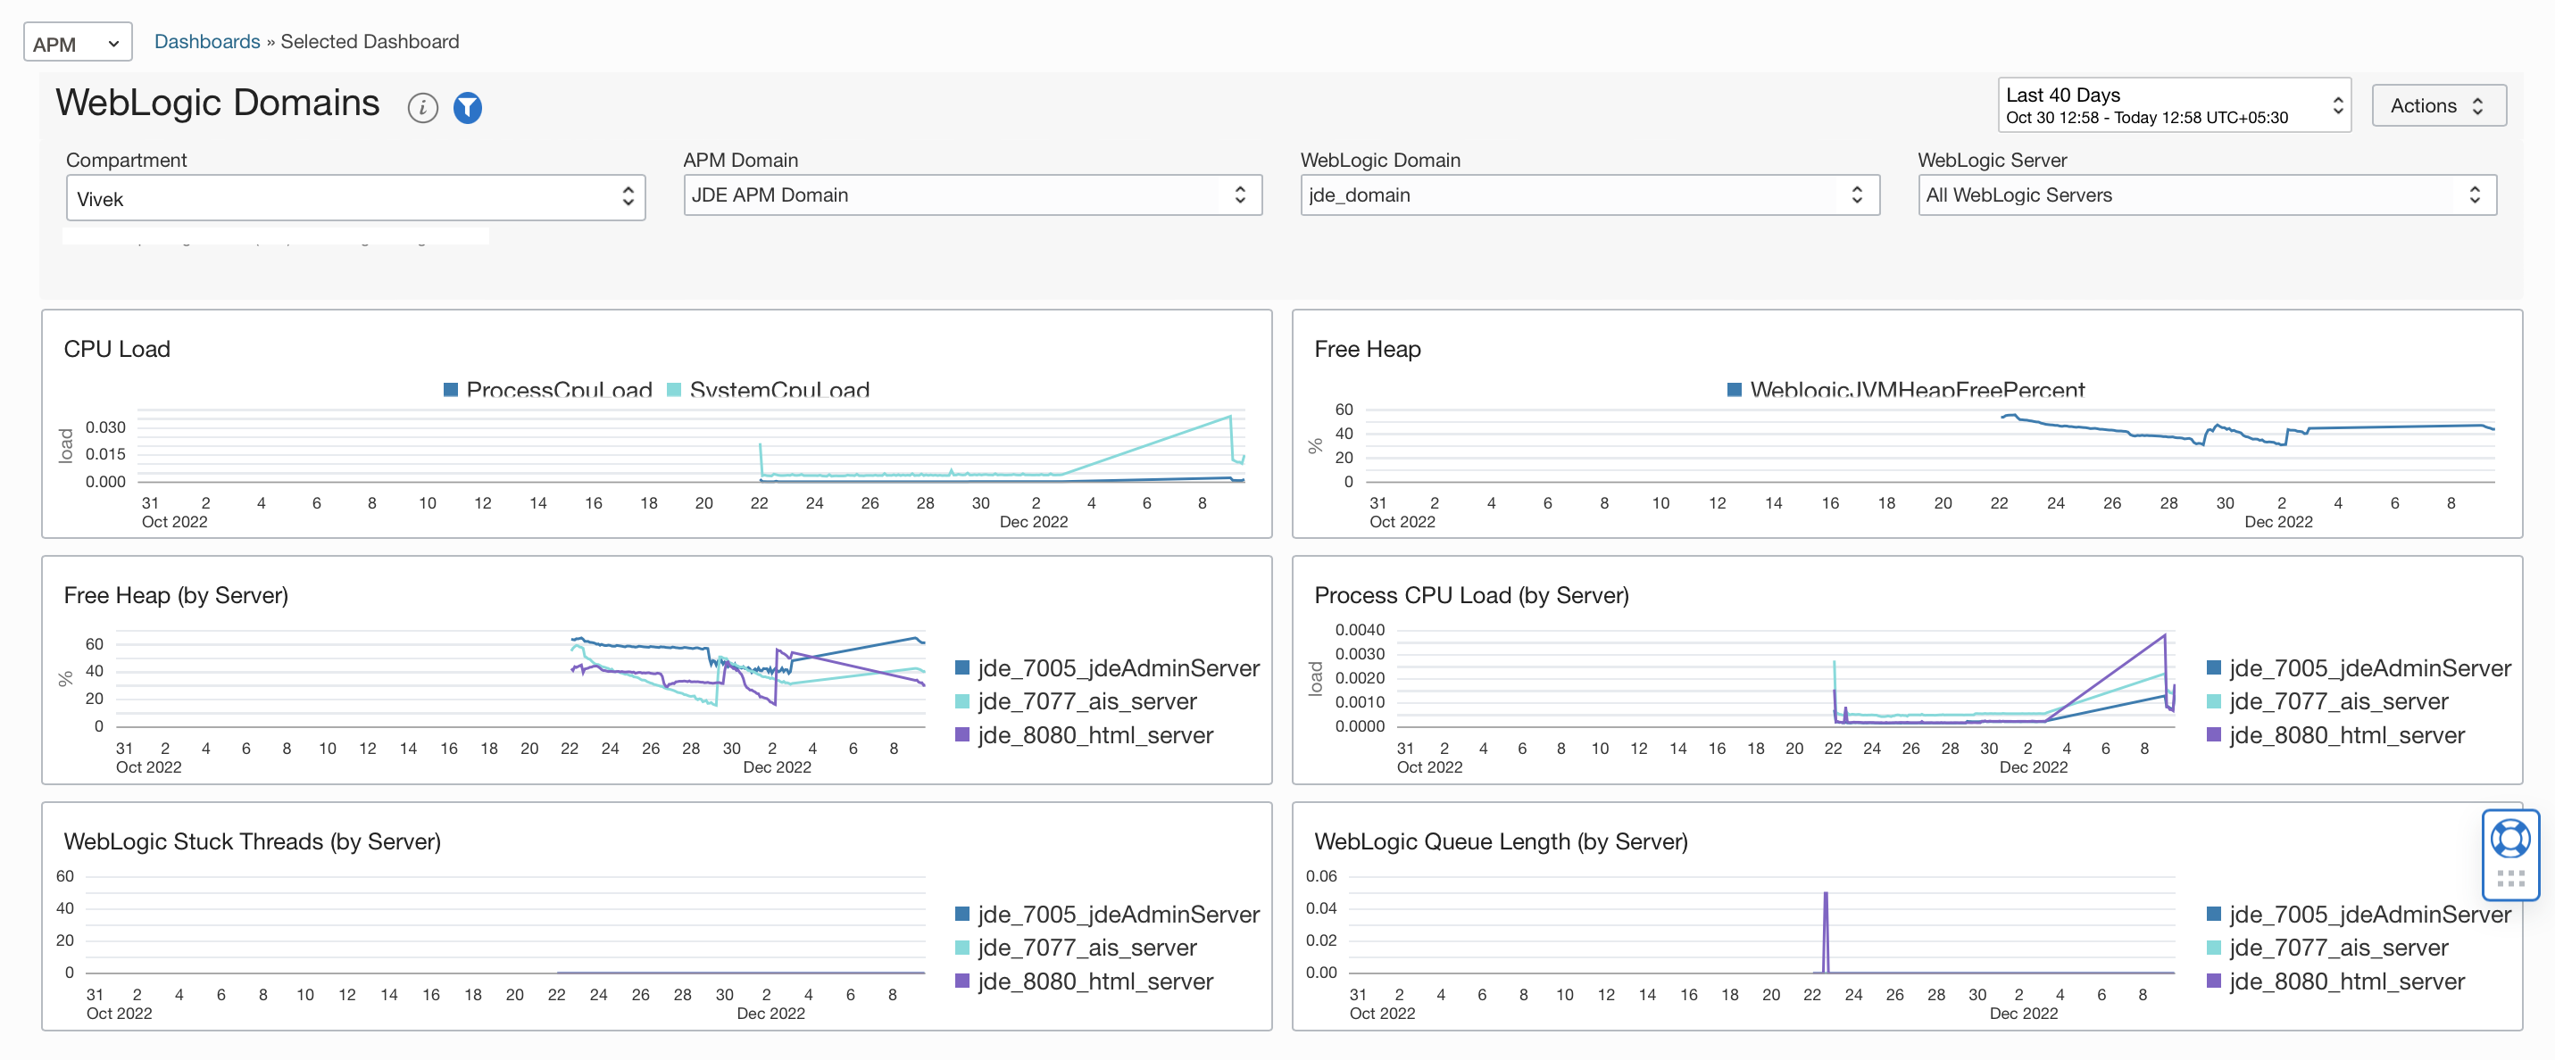Click WeblogicJVMHeapFreePercent legend marker
This screenshot has width=2555, height=1060.
pos(1734,390)
